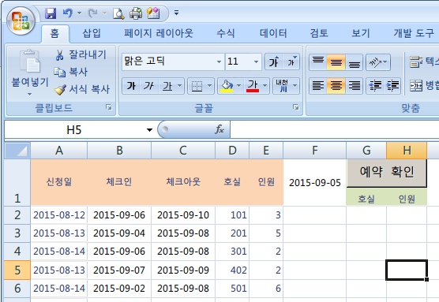Select row 5 header
This screenshot has width=439, height=302.
pyautogui.click(x=17, y=270)
